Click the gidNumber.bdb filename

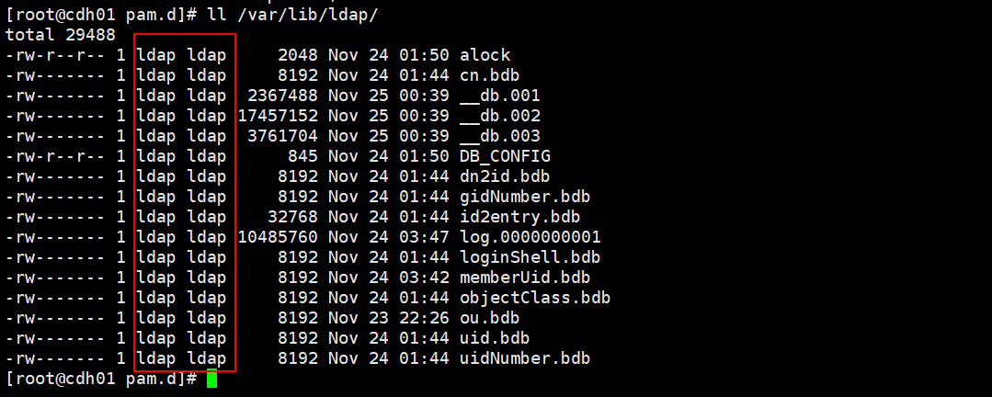pos(524,197)
